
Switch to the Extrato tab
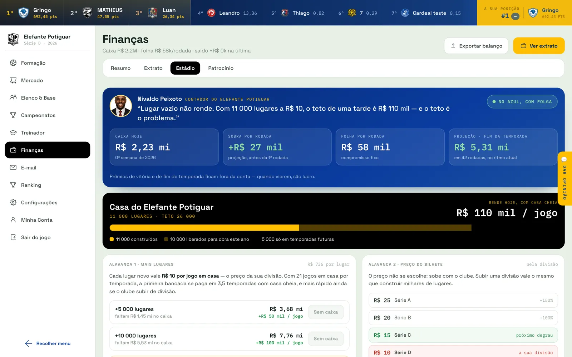(x=153, y=68)
